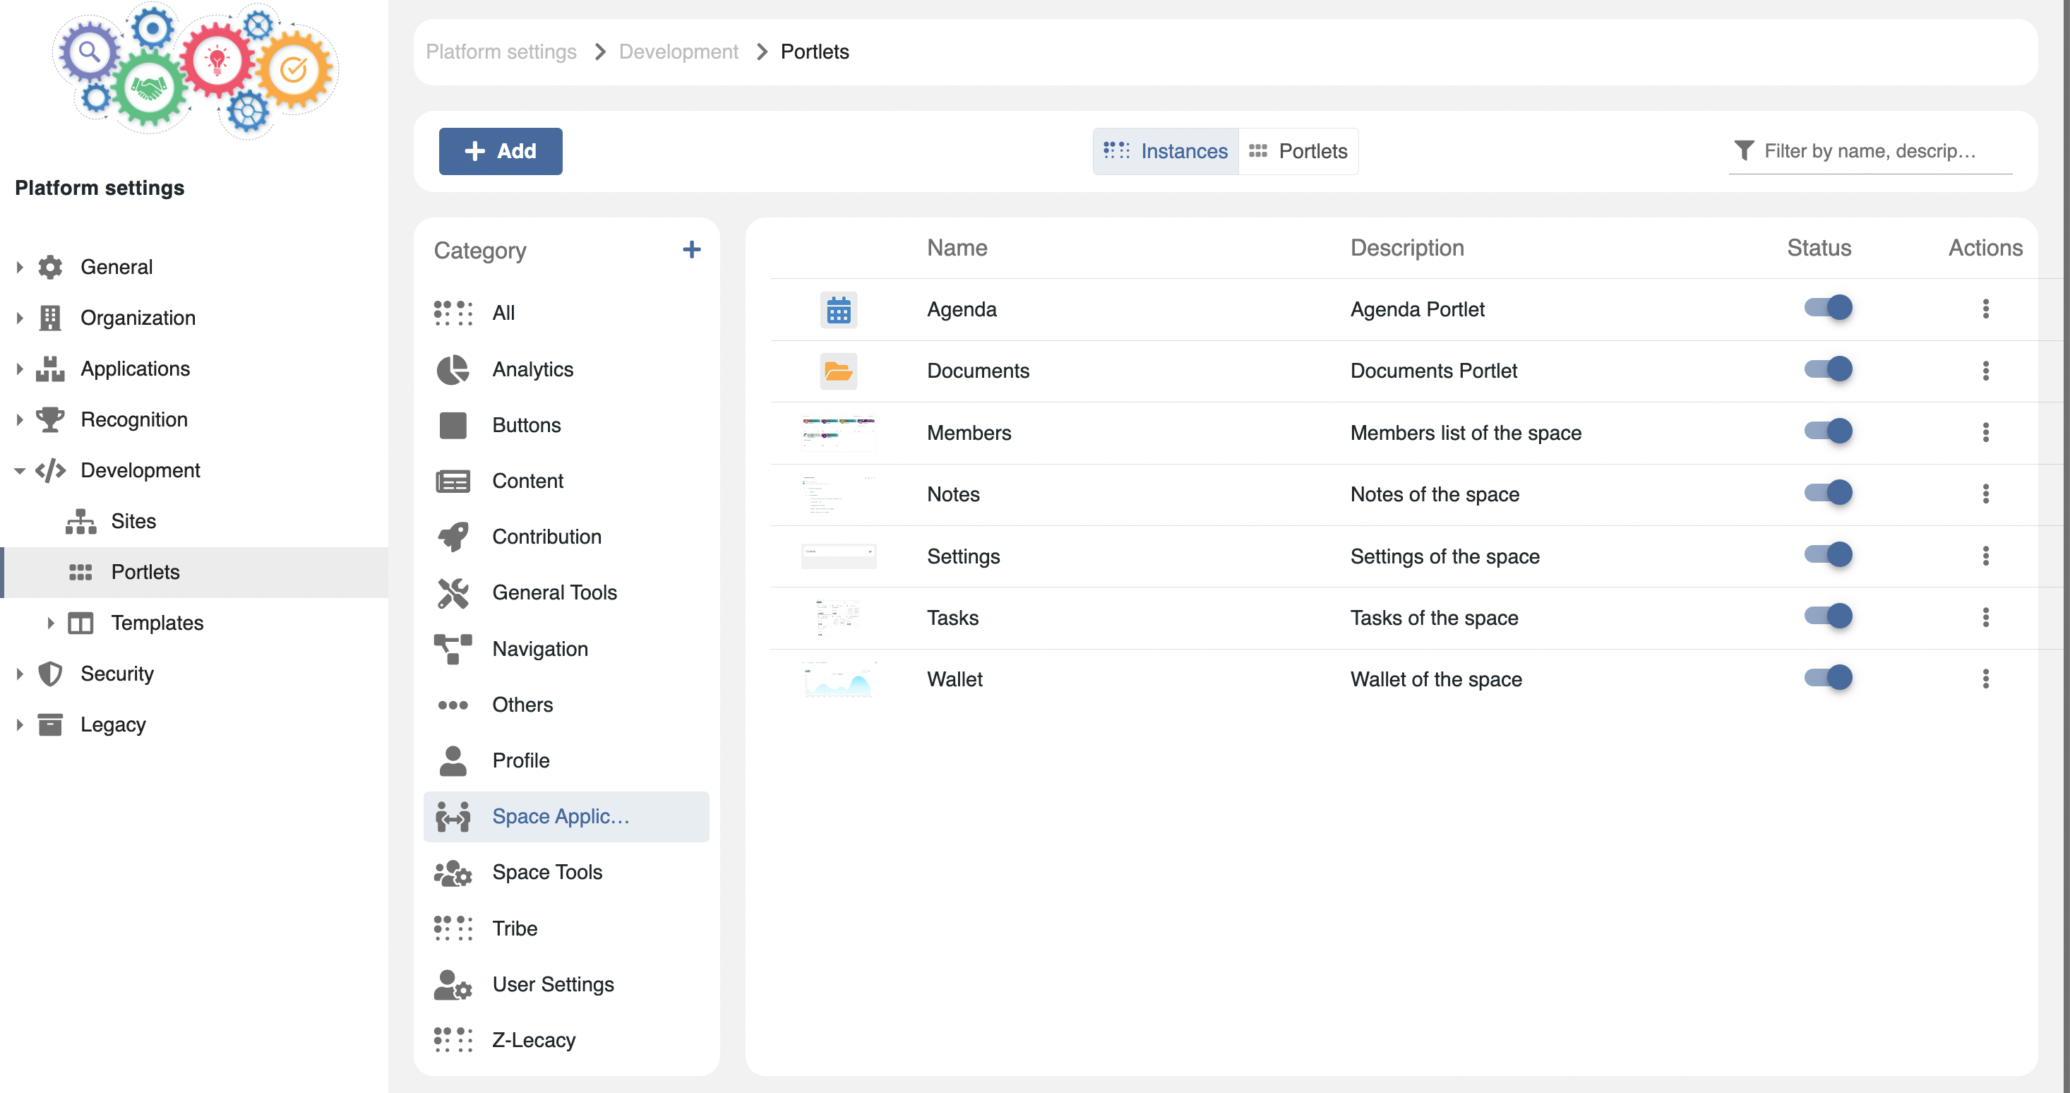Click the Members portlet thumbnail
This screenshot has width=2070, height=1093.
click(x=838, y=432)
